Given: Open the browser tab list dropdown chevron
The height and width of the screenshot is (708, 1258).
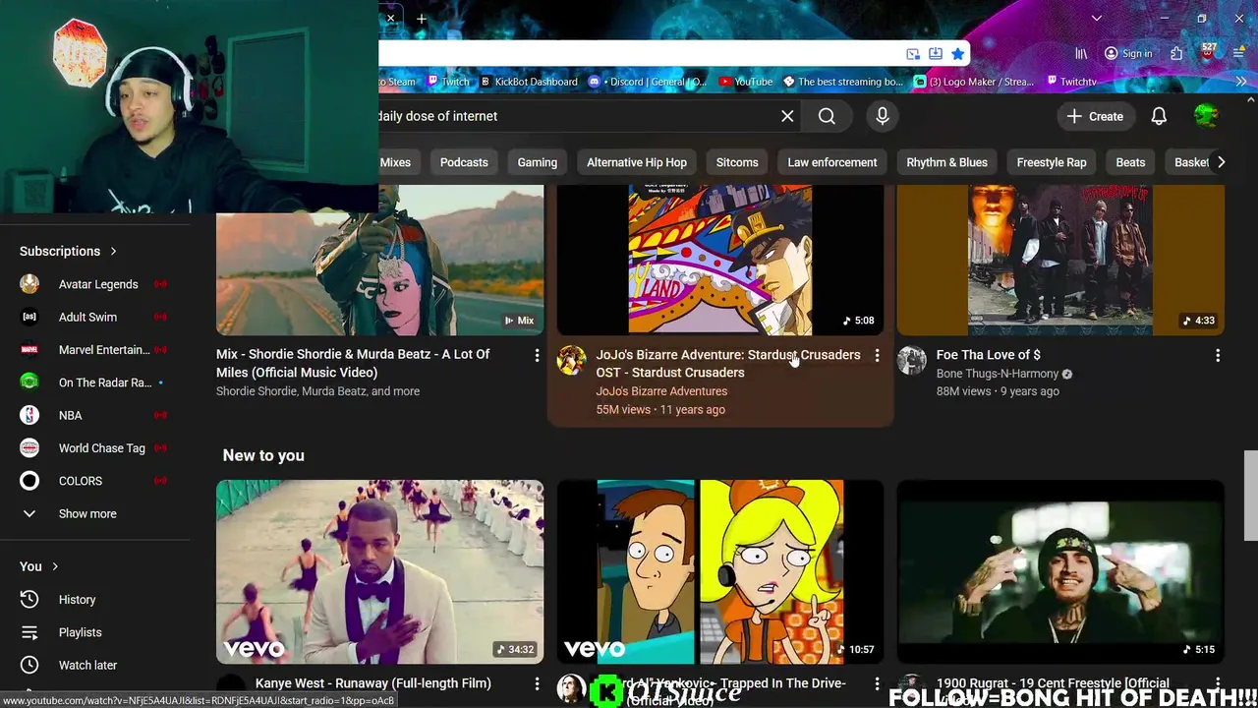Looking at the screenshot, I should [1097, 19].
